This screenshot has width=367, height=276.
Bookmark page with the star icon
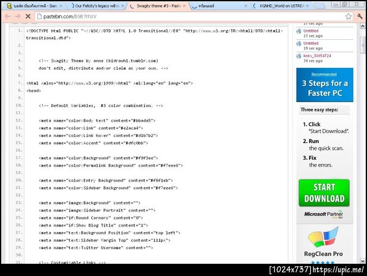point(348,17)
